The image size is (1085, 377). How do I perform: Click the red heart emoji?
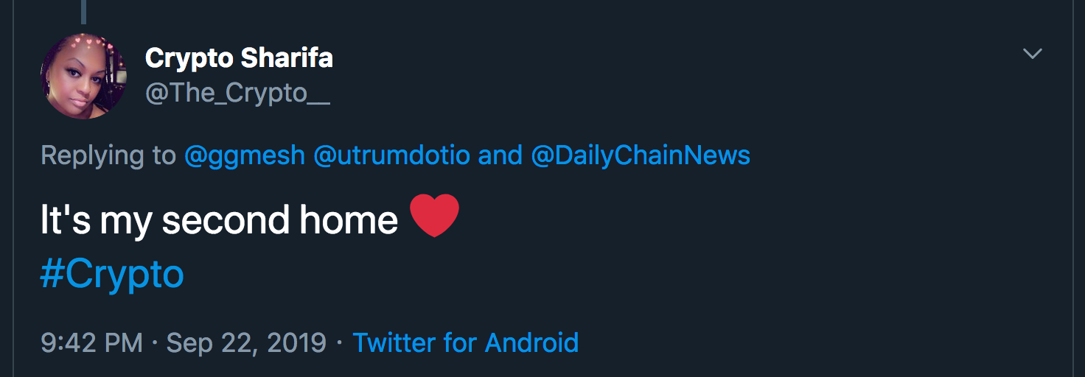[434, 216]
